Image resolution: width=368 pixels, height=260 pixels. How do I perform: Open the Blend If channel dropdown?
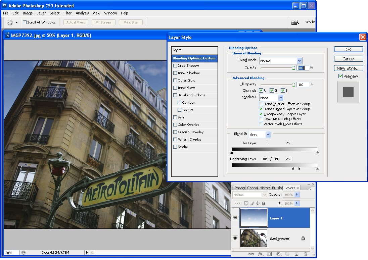point(260,135)
